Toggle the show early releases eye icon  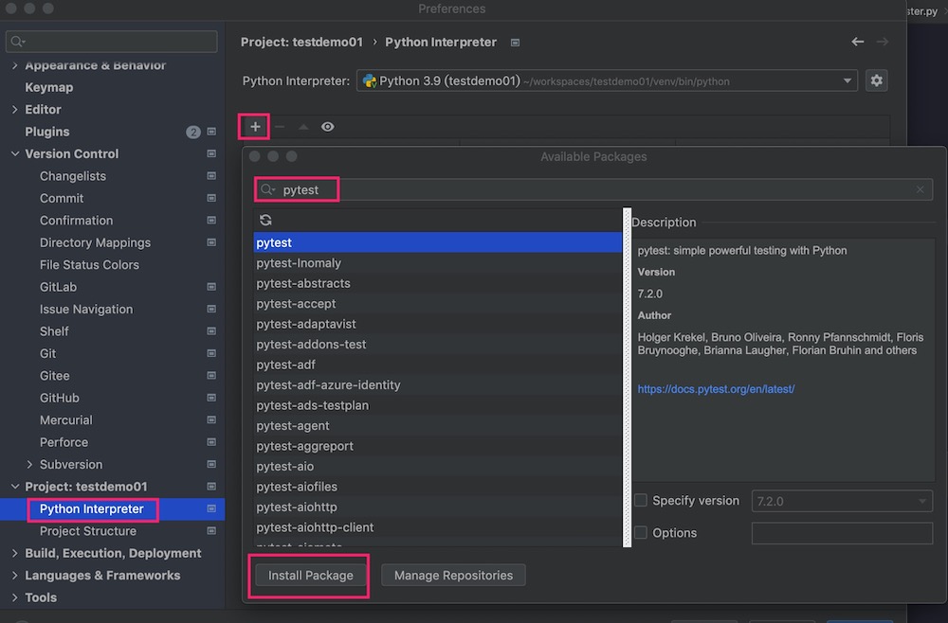click(327, 127)
